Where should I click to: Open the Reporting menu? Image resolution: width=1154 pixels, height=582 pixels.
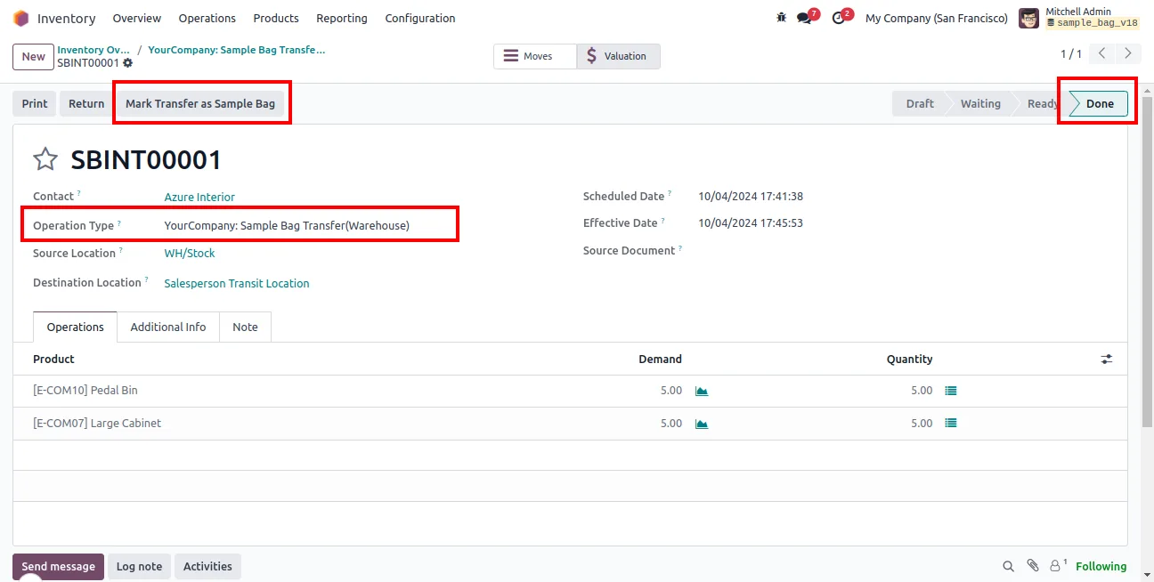pos(342,18)
